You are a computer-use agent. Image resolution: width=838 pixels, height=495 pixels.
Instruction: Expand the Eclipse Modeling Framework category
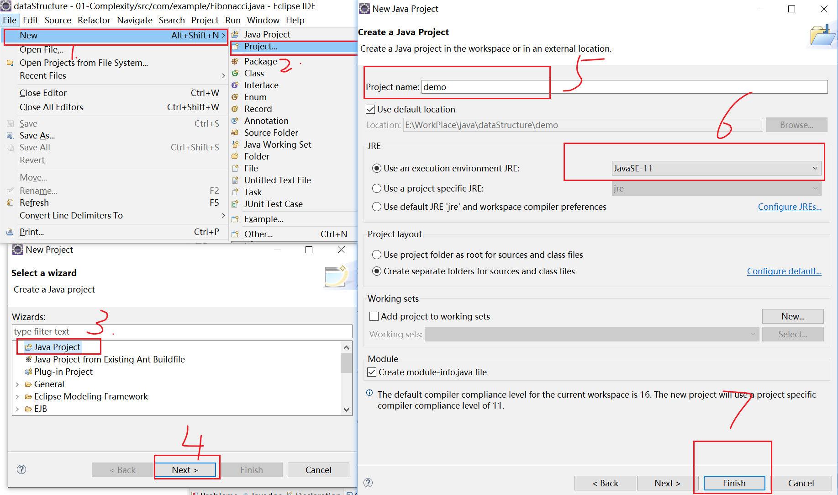(x=17, y=397)
